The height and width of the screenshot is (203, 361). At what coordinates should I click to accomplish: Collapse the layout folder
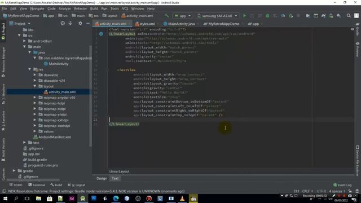point(34,86)
